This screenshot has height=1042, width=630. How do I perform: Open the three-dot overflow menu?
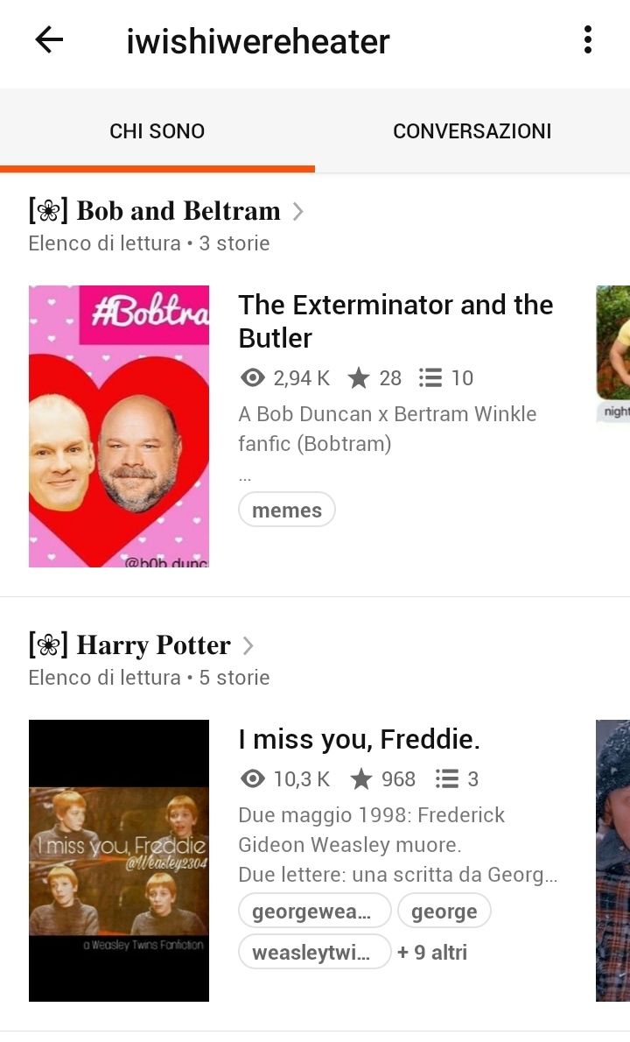pos(587,40)
